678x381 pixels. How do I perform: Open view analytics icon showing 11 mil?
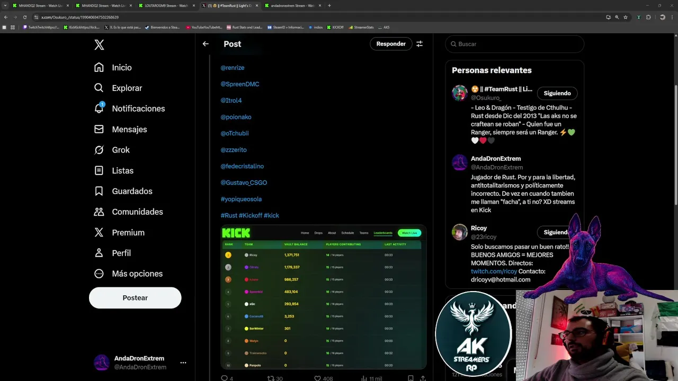click(364, 378)
